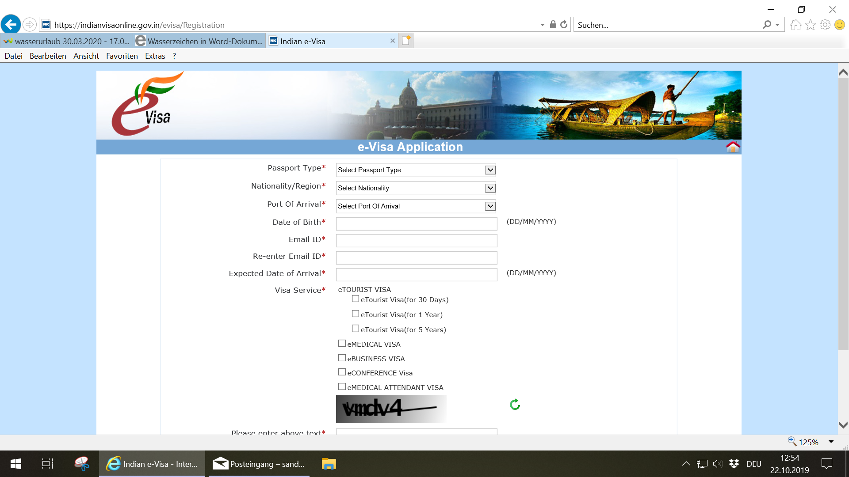This screenshot has height=477, width=849.
Task: Enable eMEDICAL ATTENDANT VISA checkbox
Action: (342, 387)
